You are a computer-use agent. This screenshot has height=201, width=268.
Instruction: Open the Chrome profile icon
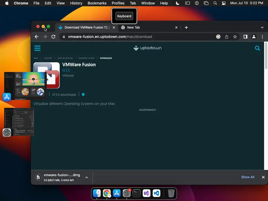tap(254, 37)
